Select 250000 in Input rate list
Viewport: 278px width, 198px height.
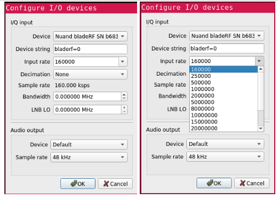click(x=224, y=76)
